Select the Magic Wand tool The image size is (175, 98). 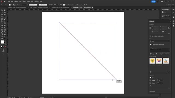pos(2,13)
